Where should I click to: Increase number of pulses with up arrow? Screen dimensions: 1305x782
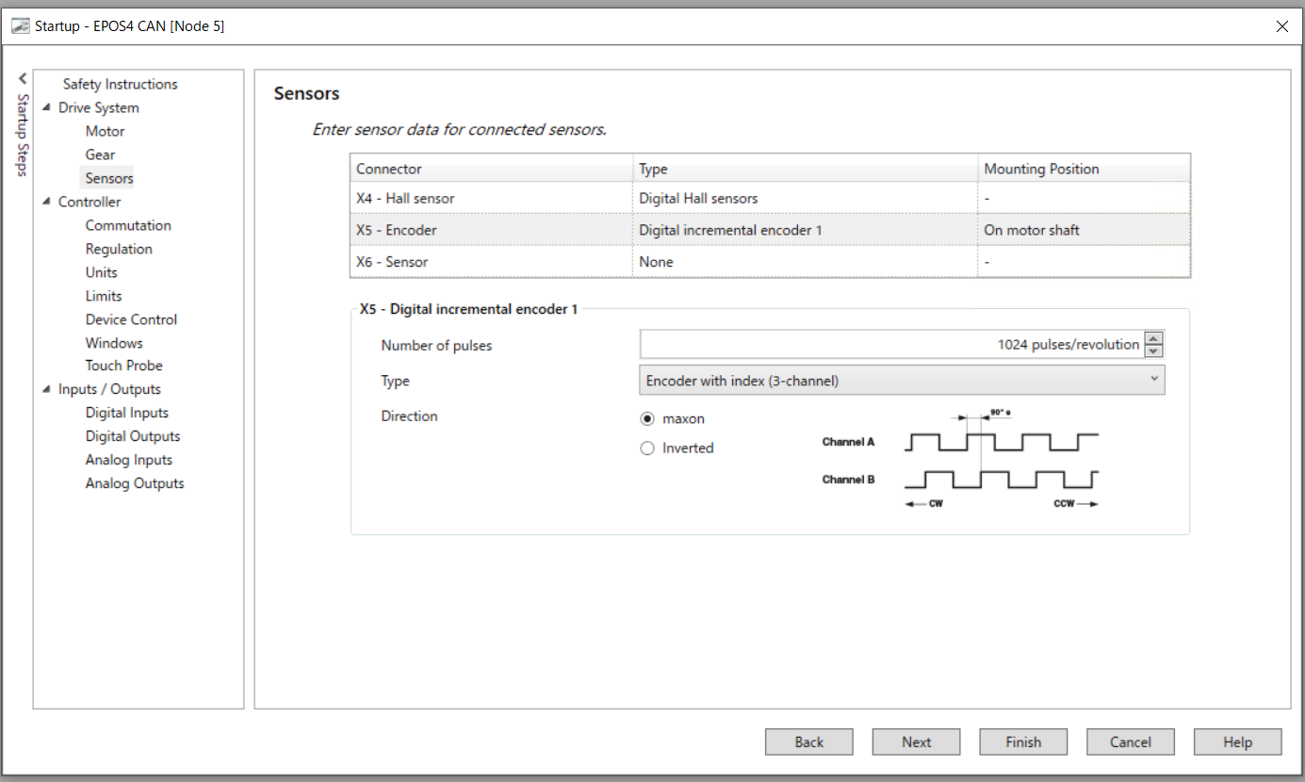click(x=1155, y=338)
